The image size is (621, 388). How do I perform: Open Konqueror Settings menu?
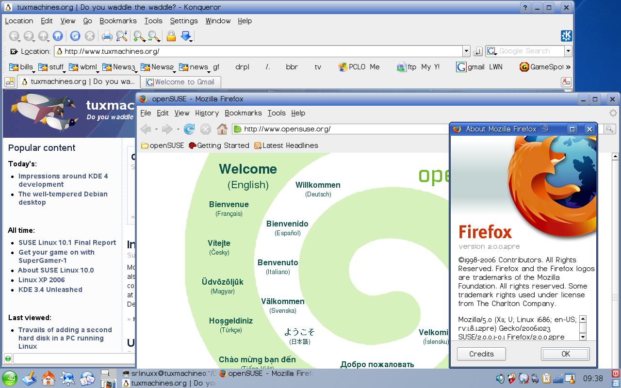pos(184,21)
